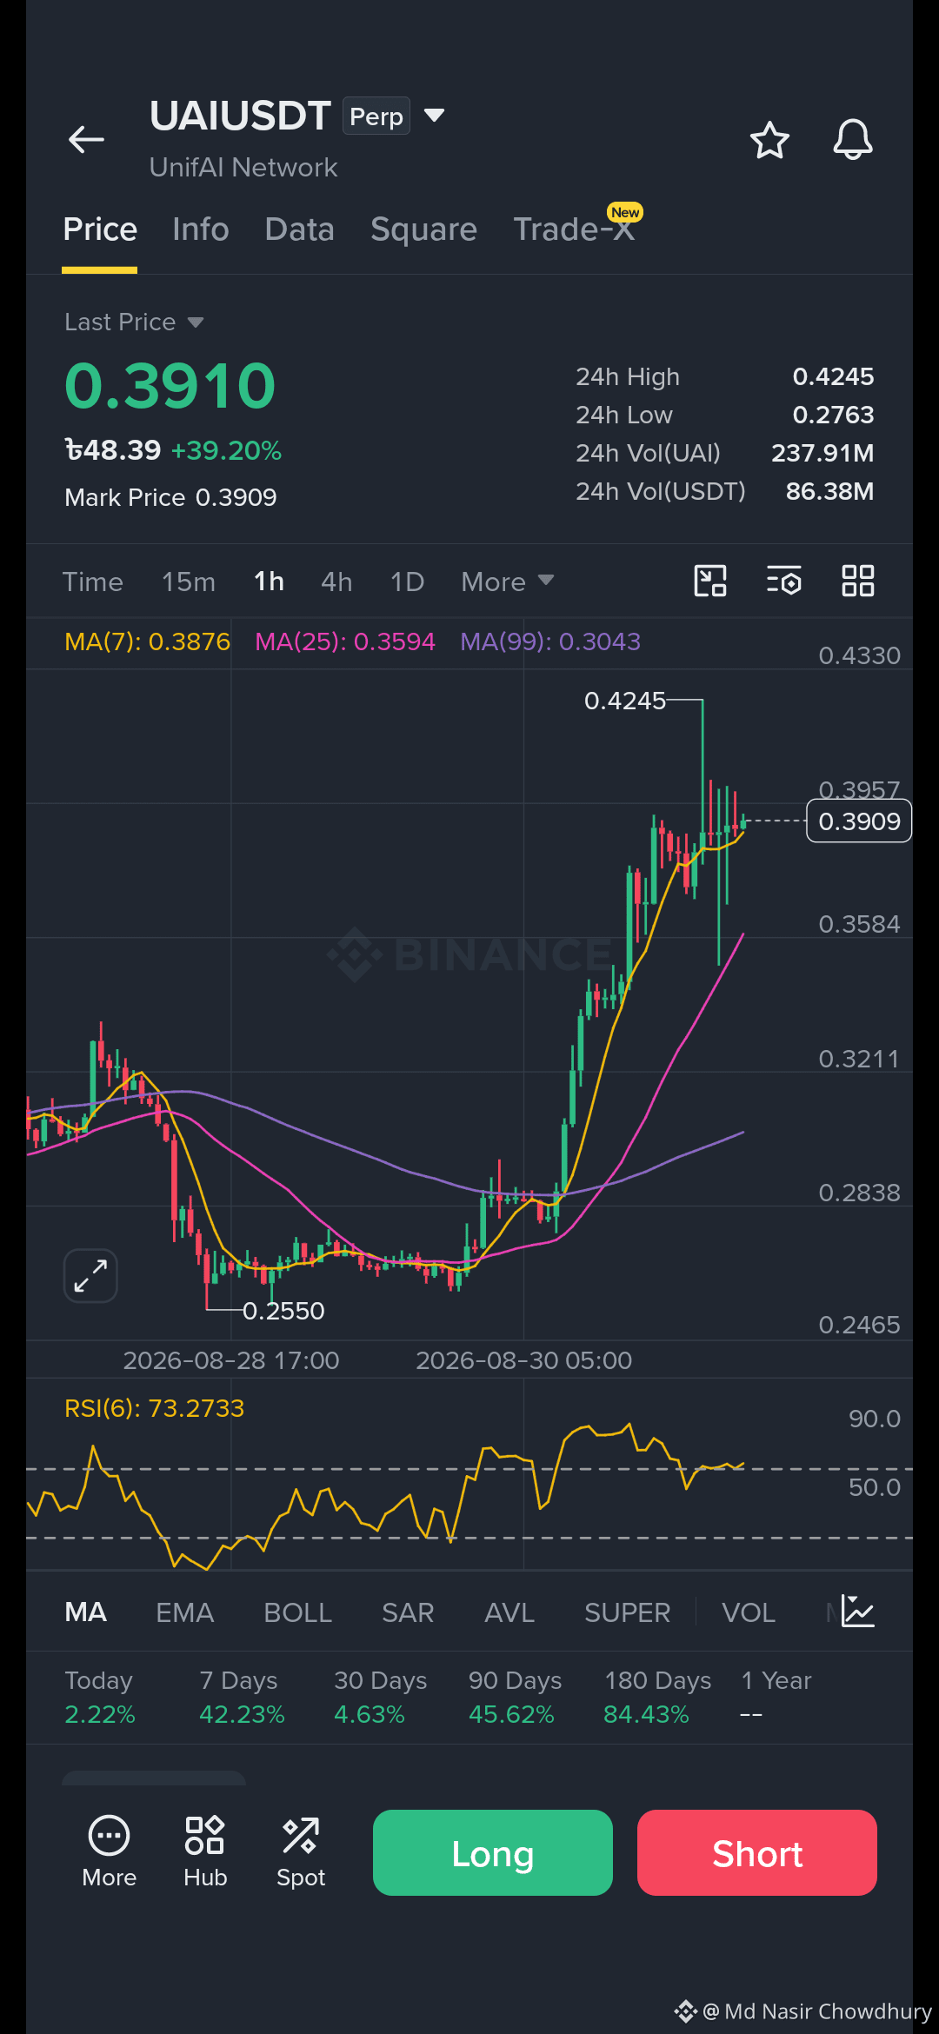Viewport: 939px width, 2034px height.
Task: Tap the 30 Days 4.63% performance
Action: 380,1697
